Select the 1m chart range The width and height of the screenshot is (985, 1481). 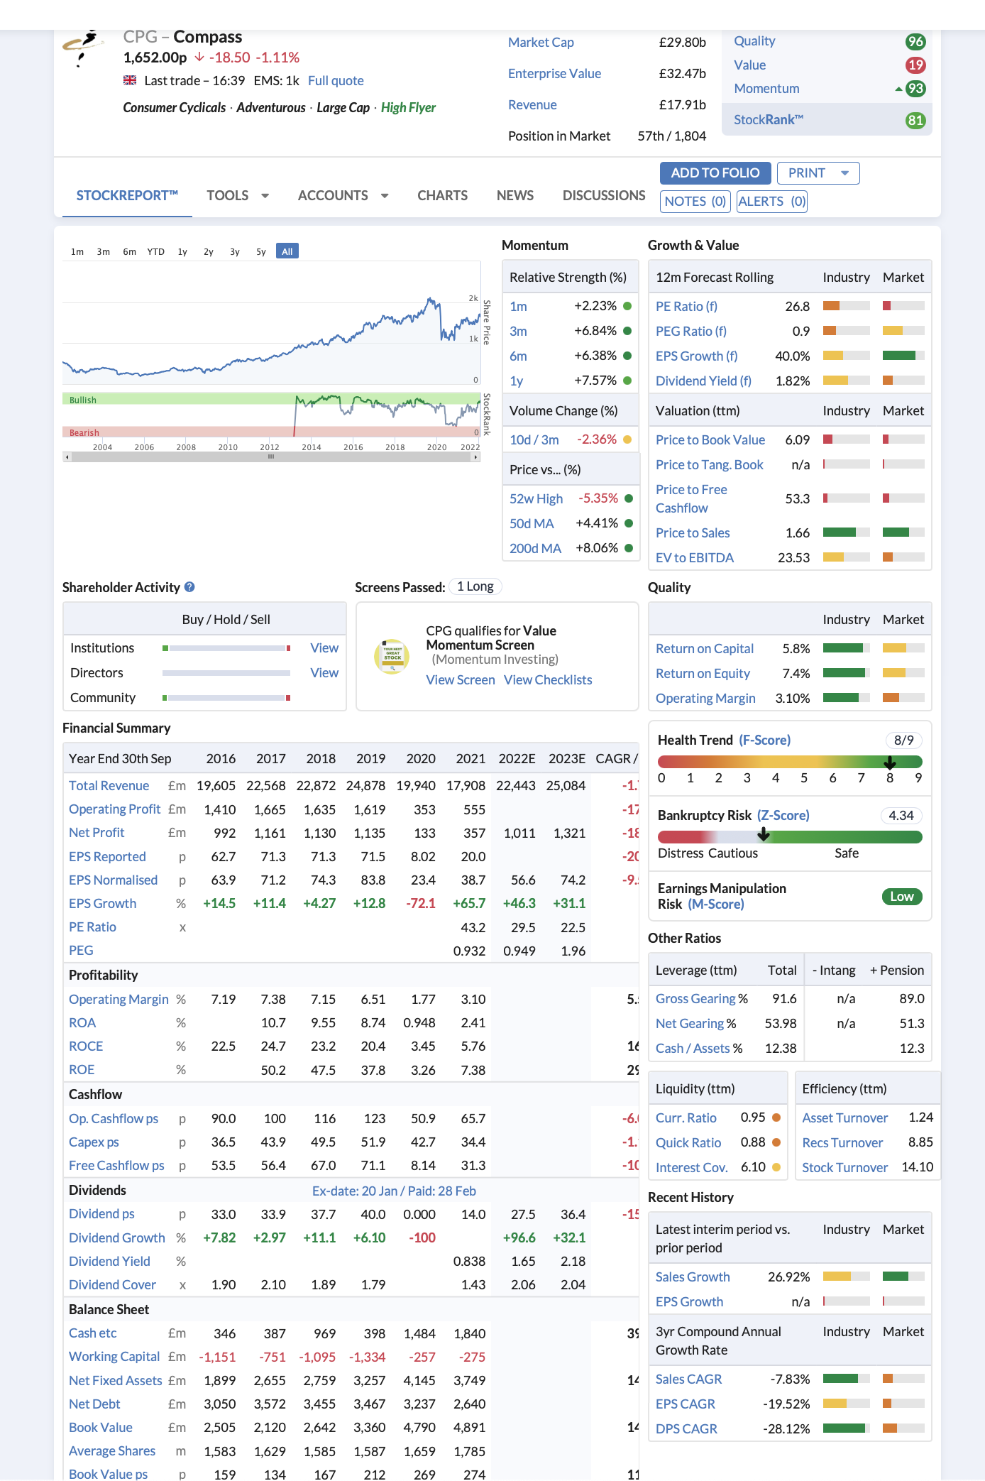point(77,251)
